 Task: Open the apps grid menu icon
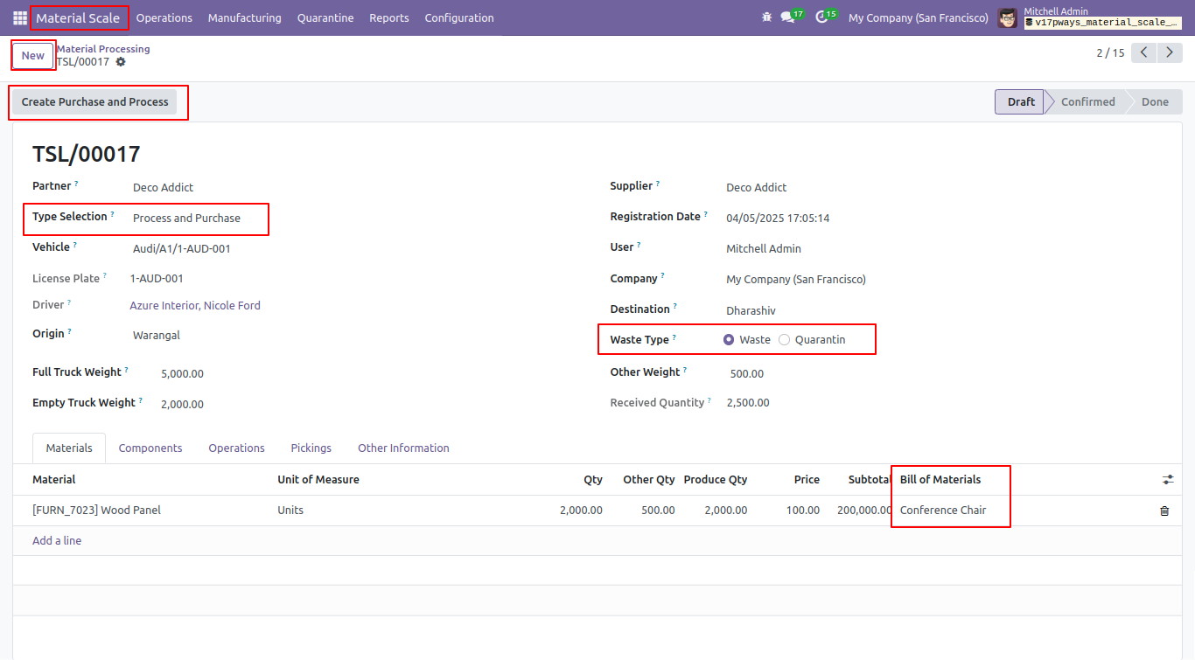pos(20,17)
